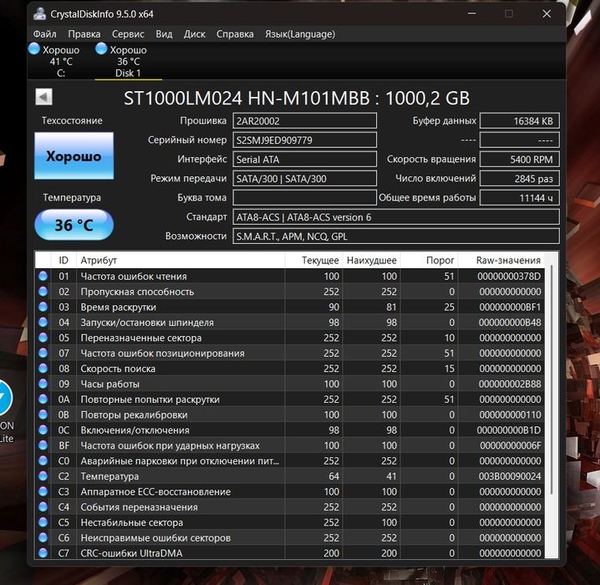This screenshot has height=585, width=600.
Task: Click status dot for Переназначенные сектора row
Action: tap(43, 338)
